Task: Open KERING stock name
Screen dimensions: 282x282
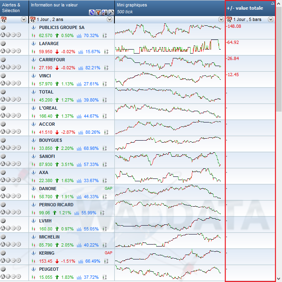Action: coord(47,253)
